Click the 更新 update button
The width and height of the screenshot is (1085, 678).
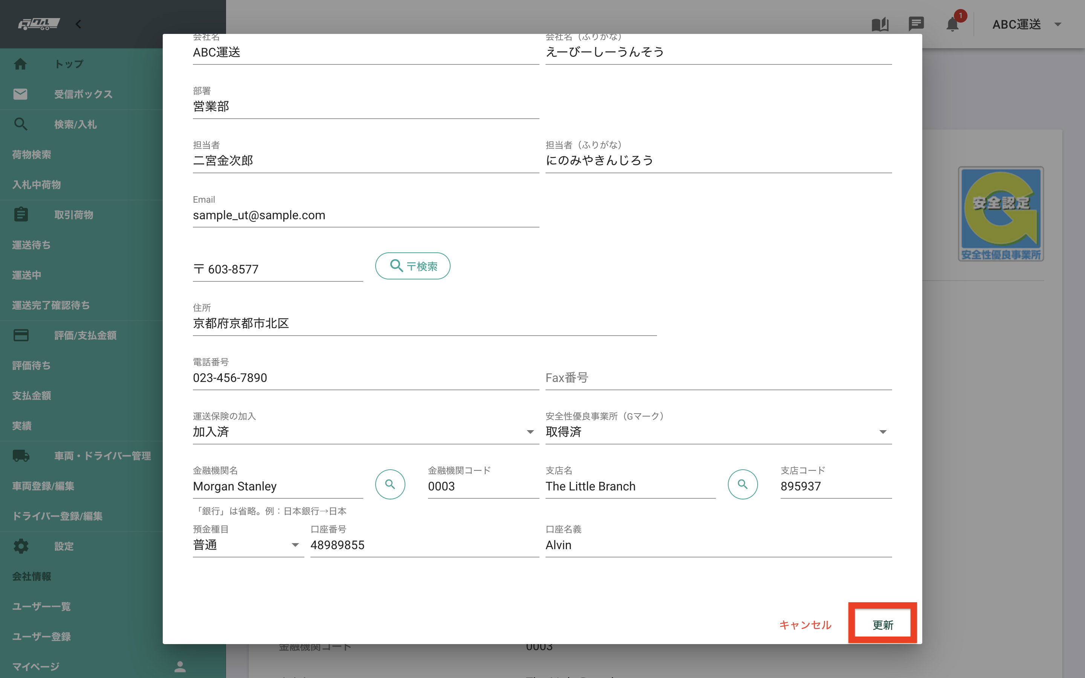tap(883, 625)
